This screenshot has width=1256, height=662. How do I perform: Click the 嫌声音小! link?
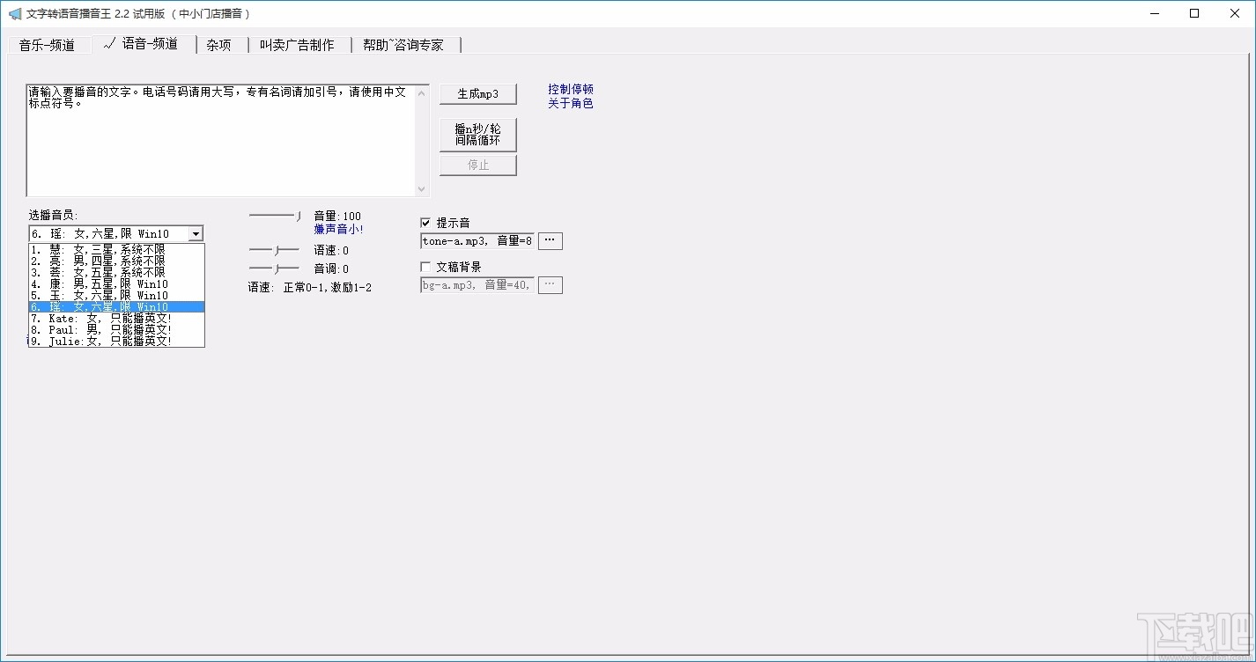[338, 228]
